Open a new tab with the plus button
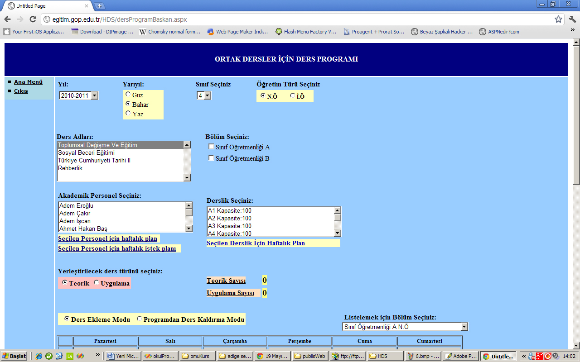The image size is (580, 362). point(100,6)
